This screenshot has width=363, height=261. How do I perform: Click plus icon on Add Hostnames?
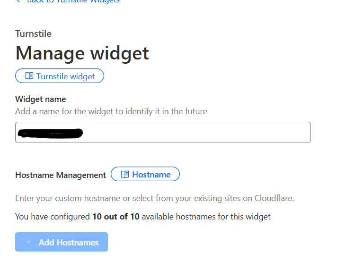tap(28, 242)
